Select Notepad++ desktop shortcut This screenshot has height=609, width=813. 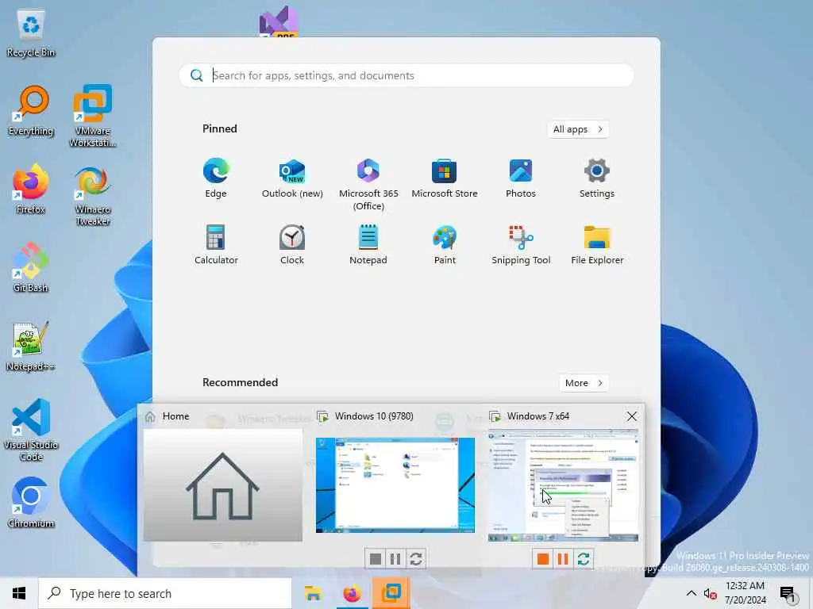[x=31, y=346]
